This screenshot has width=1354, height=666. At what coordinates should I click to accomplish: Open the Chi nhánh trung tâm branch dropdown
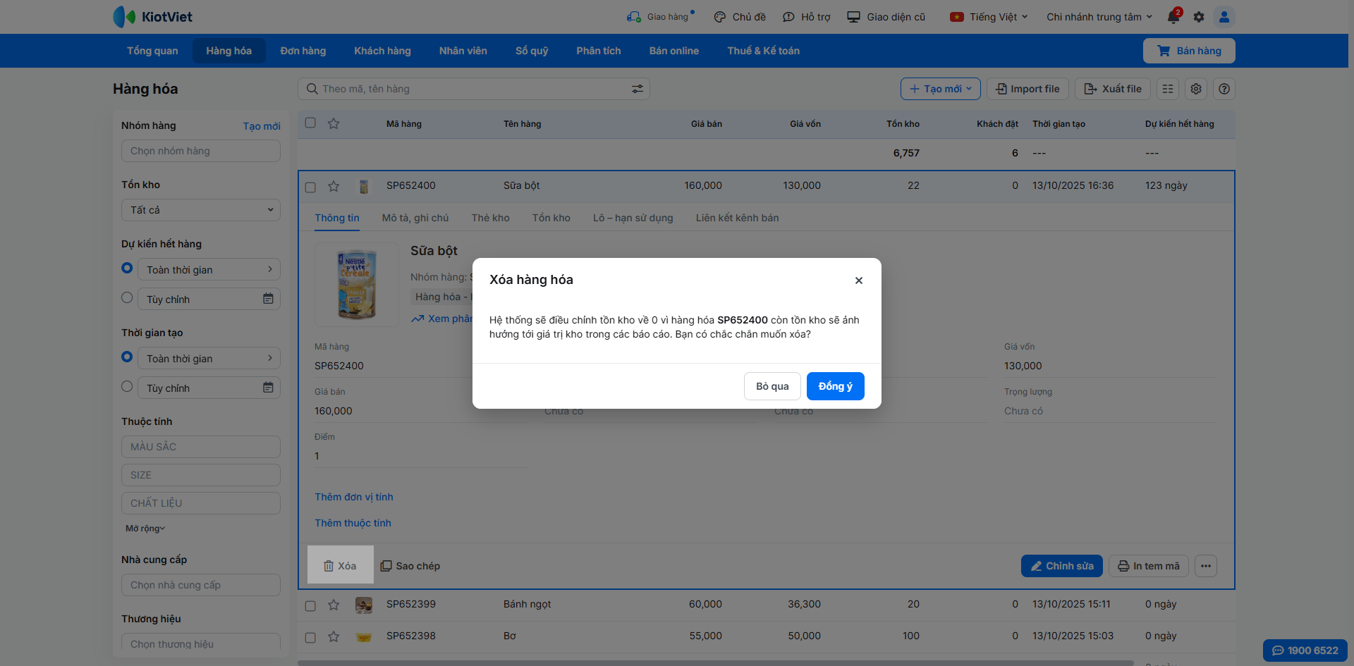pyautogui.click(x=1099, y=17)
